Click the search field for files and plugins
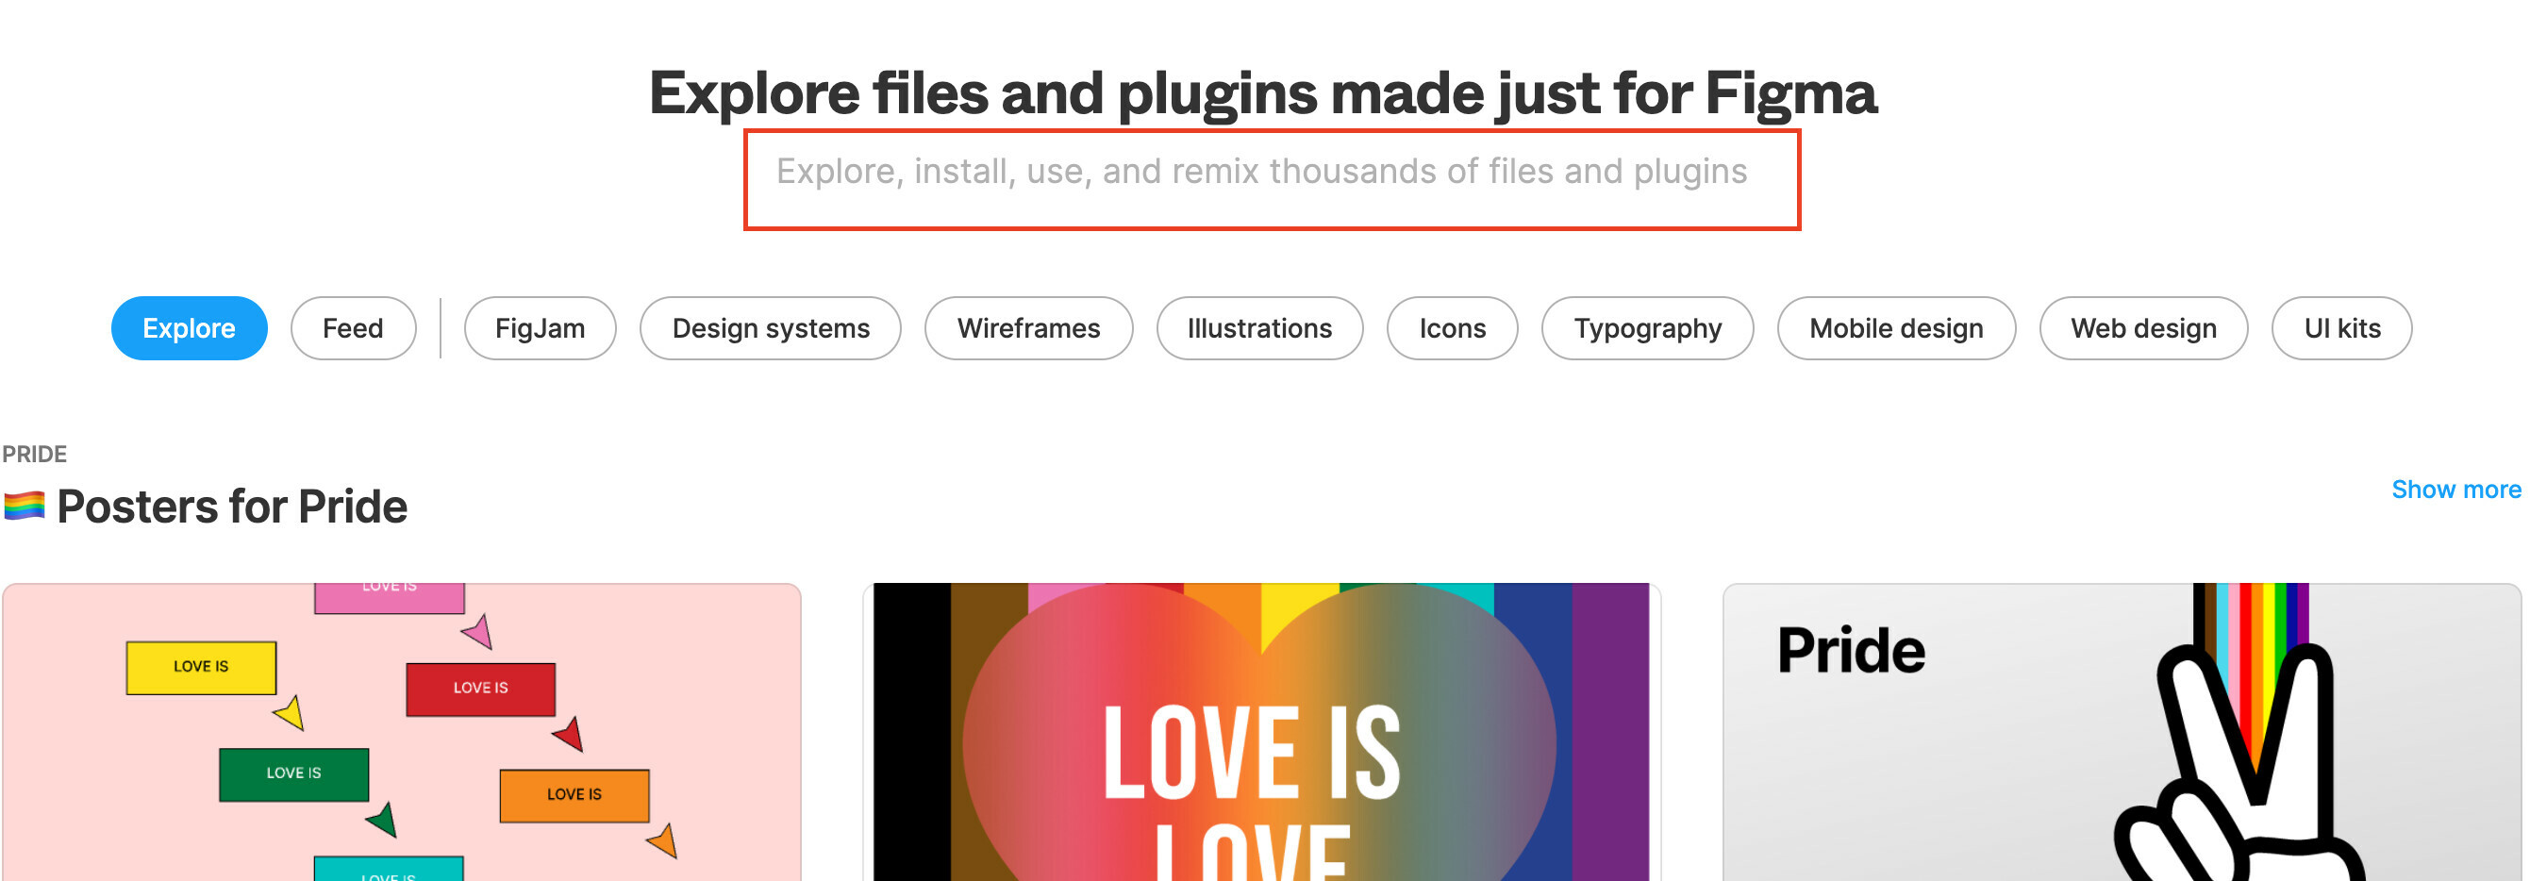The width and height of the screenshot is (2530, 881). 1271,180
